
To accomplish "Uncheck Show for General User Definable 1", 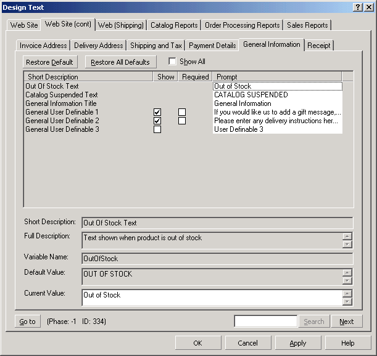I will coord(157,112).
